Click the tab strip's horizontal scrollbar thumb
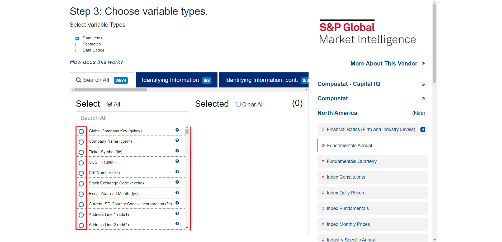Viewport: 502px width, 242px height. pos(111,90)
